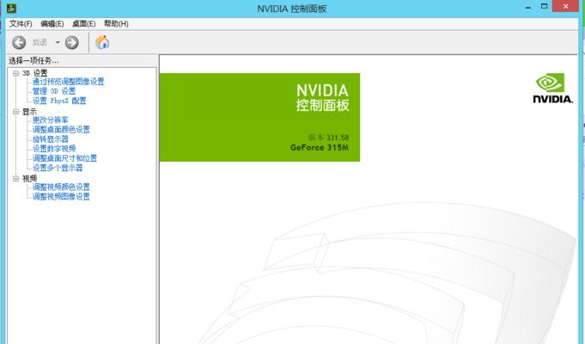Maximize the NVIDIA 控制面板 window
585x344 pixels.
[545, 7]
